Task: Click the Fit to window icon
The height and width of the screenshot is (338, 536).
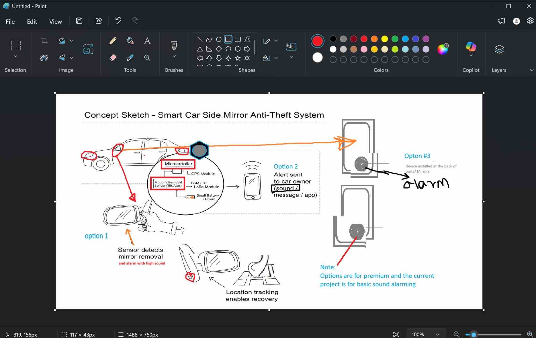Action: [396, 334]
